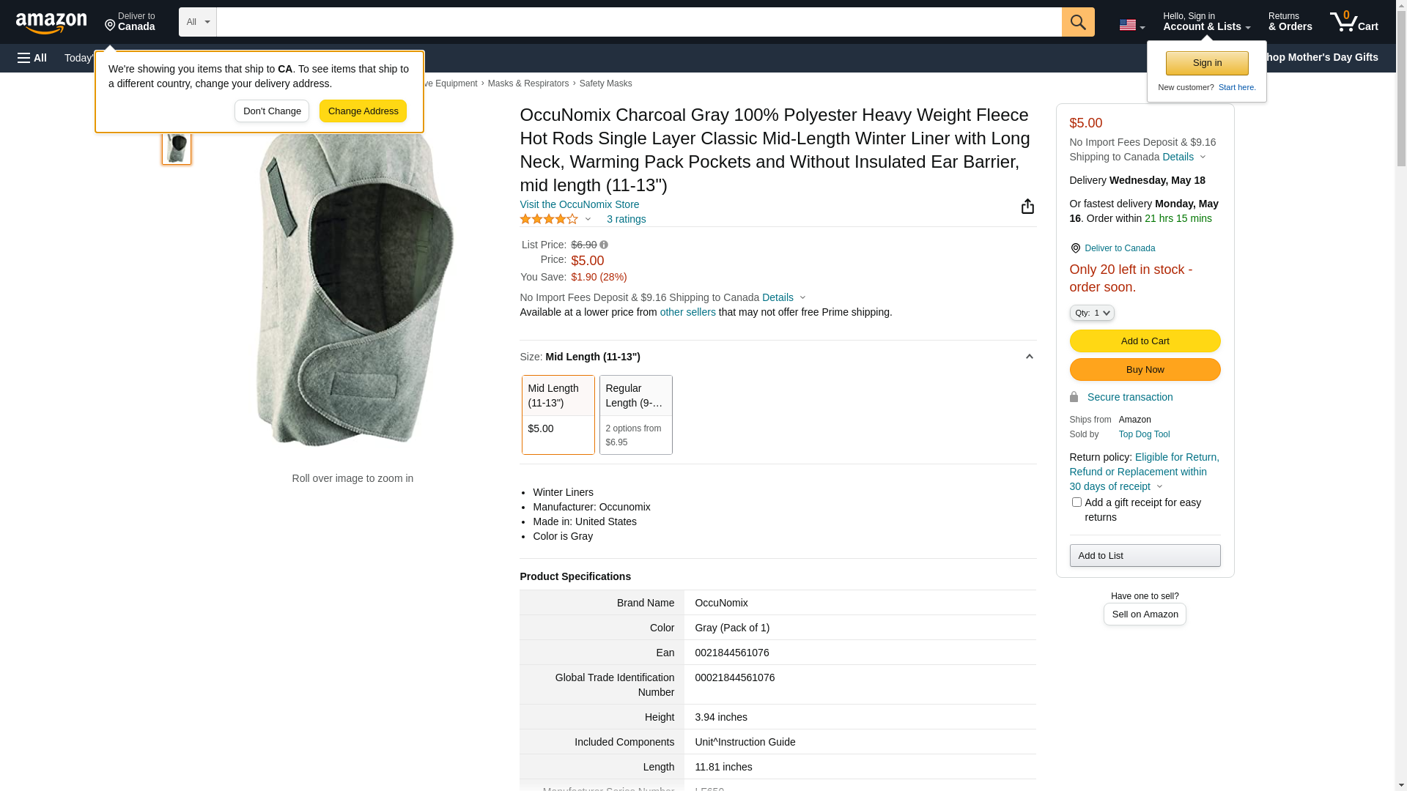1407x791 pixels.
Task: Open the shopping cart icon
Action: [x=1354, y=22]
